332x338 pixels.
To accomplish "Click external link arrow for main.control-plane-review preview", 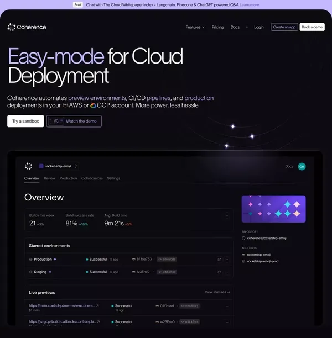I will (97, 305).
